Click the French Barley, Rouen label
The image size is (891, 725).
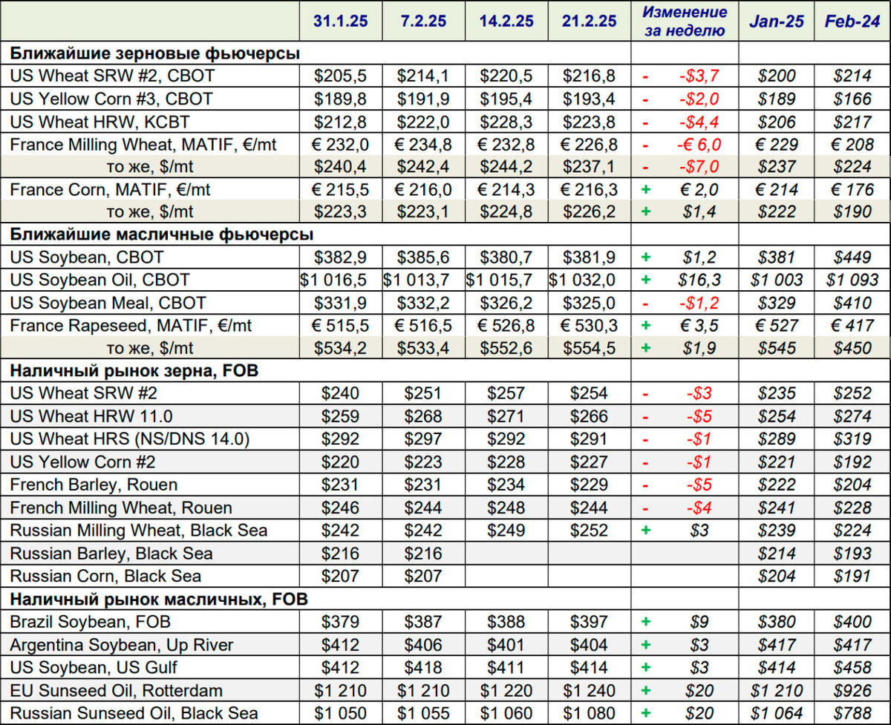(x=94, y=485)
